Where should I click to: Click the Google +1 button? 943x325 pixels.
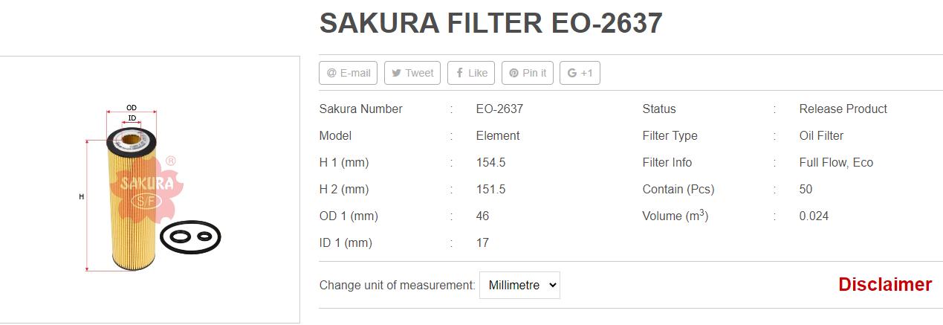(x=580, y=73)
